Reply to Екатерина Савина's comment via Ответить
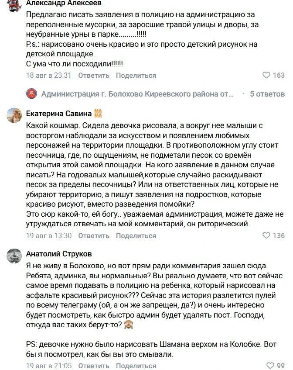The image size is (293, 370). pos(94,236)
